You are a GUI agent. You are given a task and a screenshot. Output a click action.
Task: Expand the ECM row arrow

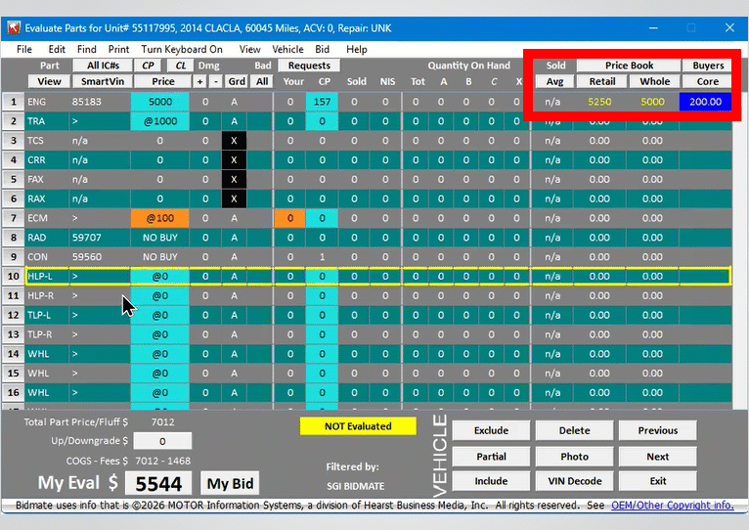(x=75, y=218)
